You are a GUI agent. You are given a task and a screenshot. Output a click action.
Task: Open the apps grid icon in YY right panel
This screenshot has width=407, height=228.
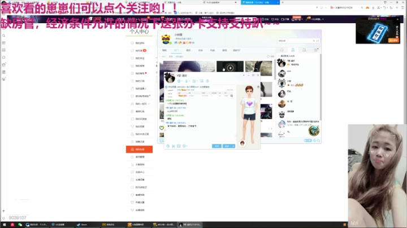(315, 50)
